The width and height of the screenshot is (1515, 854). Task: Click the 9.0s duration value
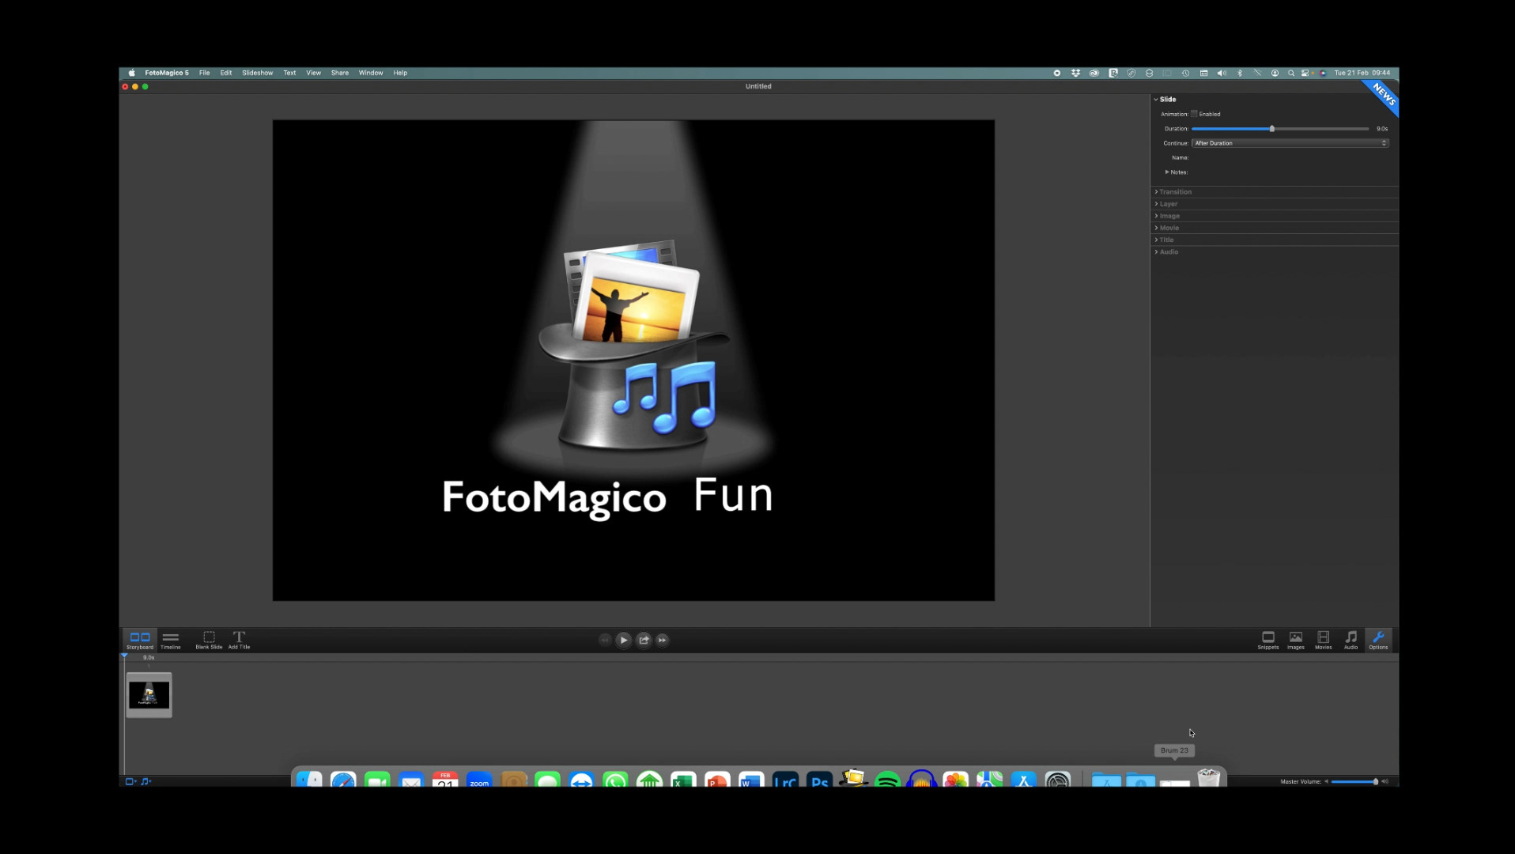pos(1381,129)
